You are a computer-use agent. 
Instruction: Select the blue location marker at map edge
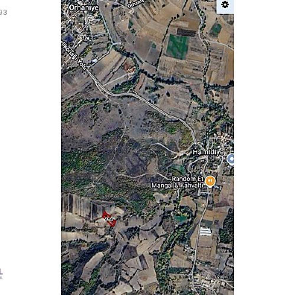tap(231, 159)
